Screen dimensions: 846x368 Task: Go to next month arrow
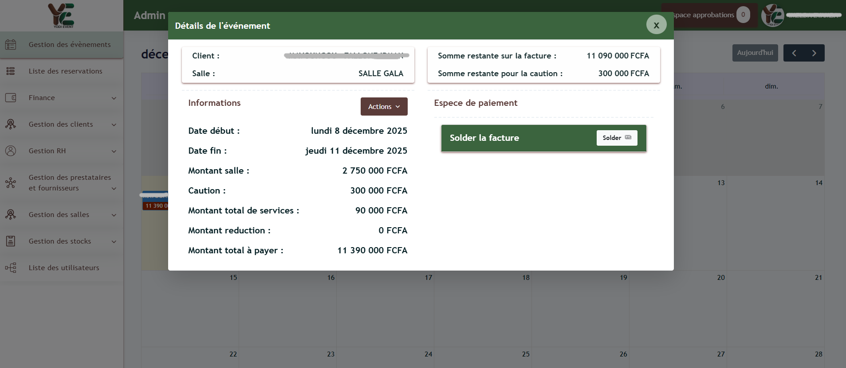click(x=814, y=53)
